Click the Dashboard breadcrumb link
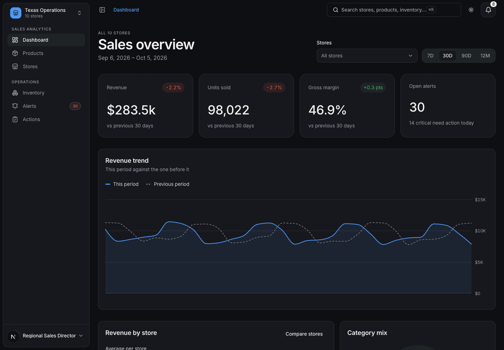The height and width of the screenshot is (350, 504). coord(126,10)
